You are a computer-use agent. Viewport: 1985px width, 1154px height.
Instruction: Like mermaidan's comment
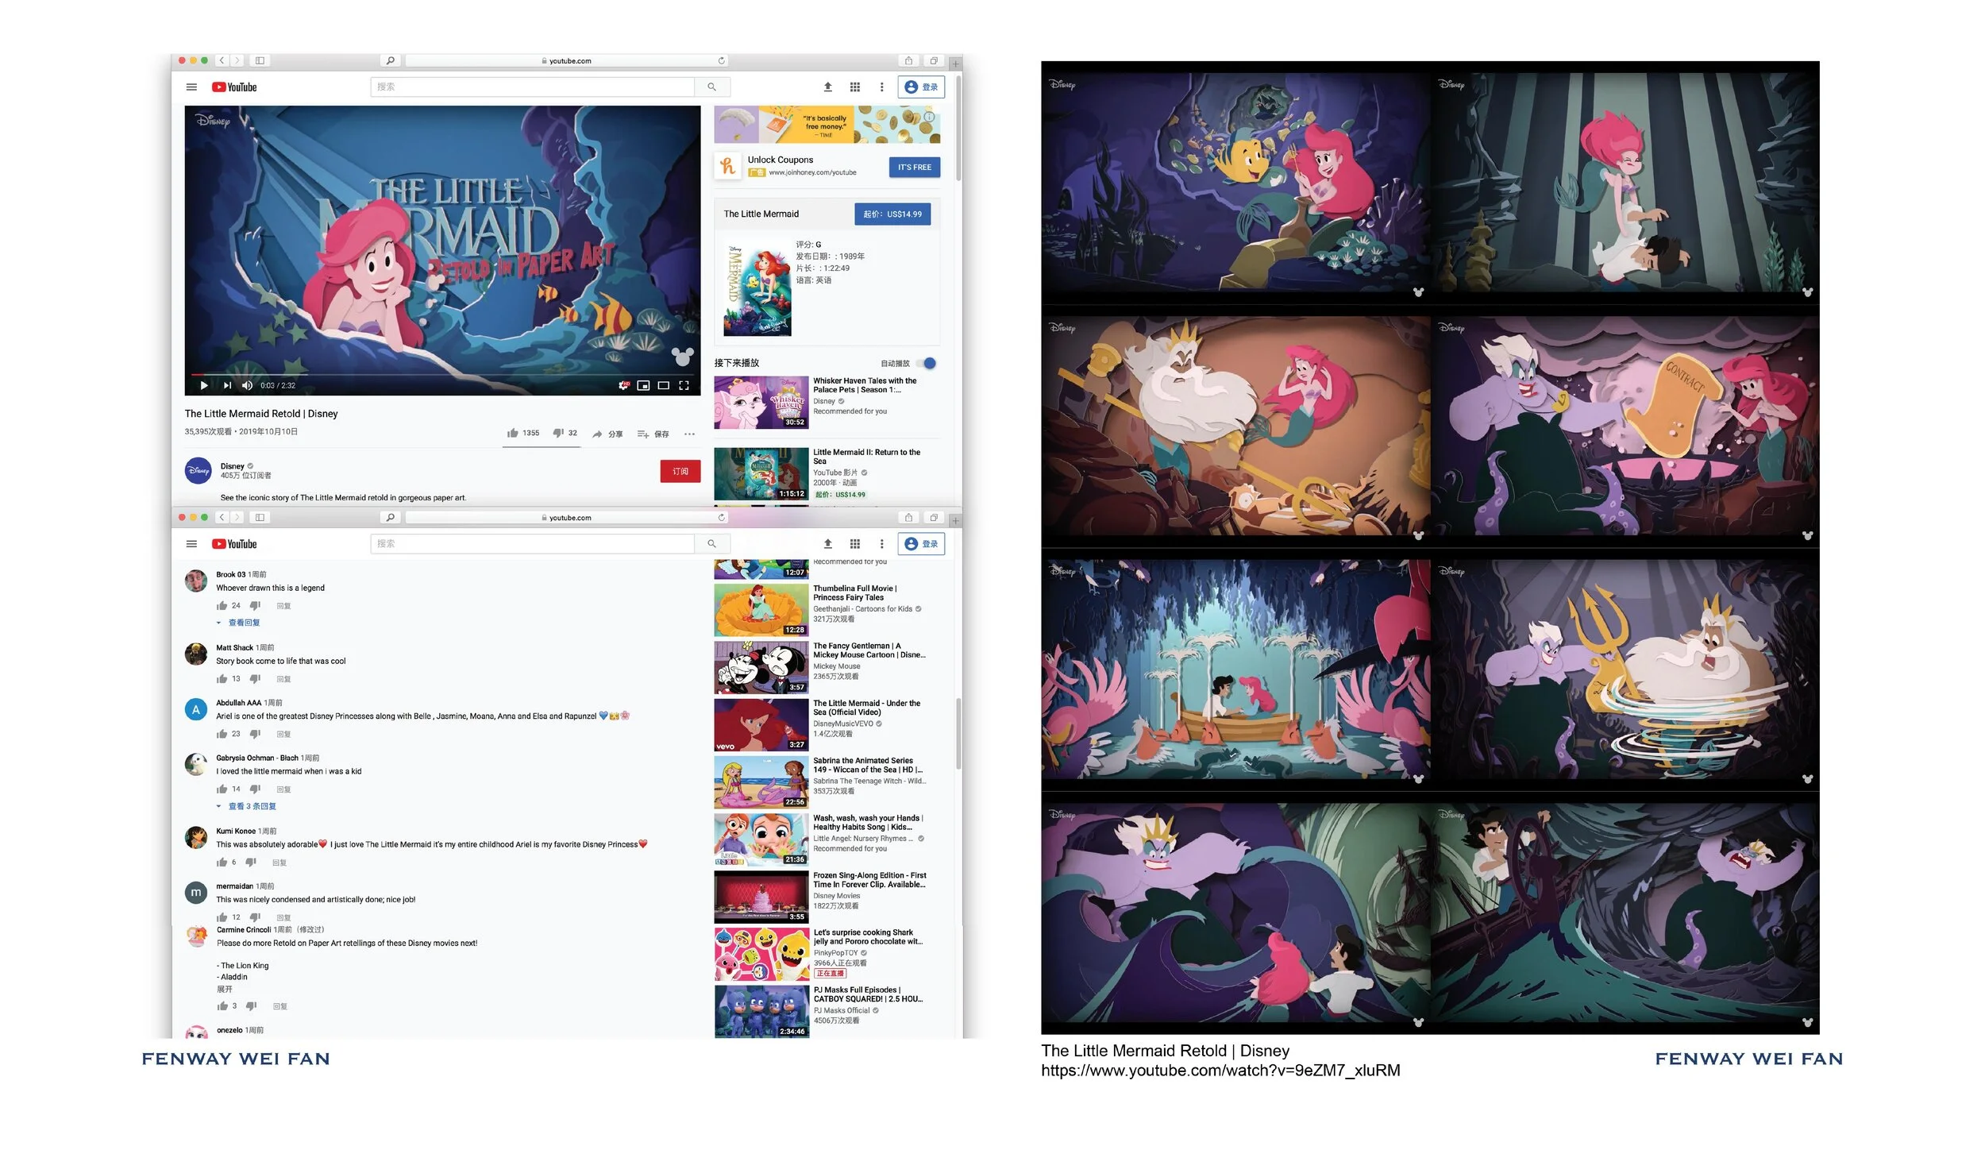[x=222, y=917]
